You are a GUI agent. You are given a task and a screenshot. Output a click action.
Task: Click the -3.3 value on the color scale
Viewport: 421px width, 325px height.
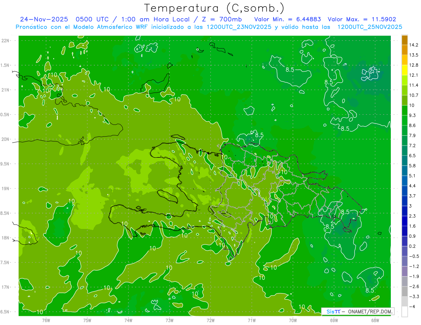414,297
